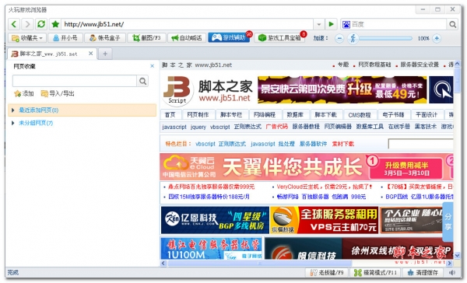Click the 自动喊话 auto-shout button
The height and width of the screenshot is (283, 467).
(187, 38)
